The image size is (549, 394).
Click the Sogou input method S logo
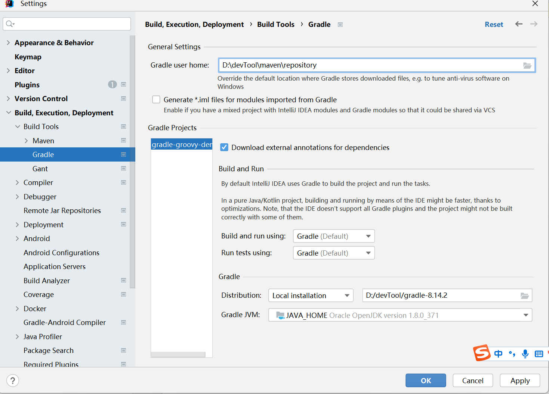coord(482,353)
